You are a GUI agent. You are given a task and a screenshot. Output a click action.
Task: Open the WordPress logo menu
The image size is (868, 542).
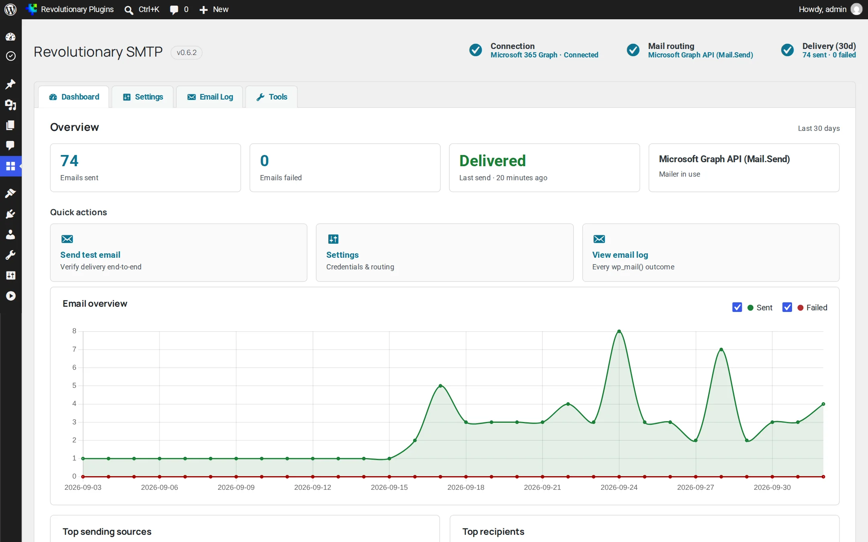click(x=10, y=9)
